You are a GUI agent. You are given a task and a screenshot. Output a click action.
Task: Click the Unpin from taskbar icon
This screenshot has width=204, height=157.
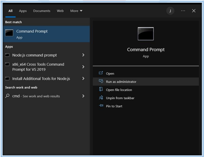pos(101,98)
